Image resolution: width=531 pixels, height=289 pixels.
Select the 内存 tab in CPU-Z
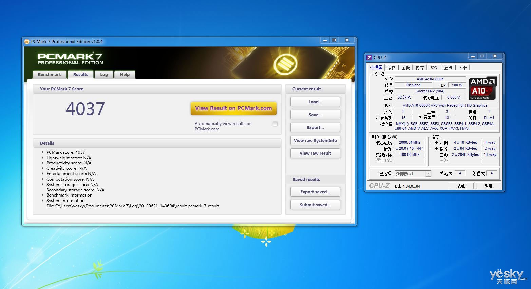click(x=420, y=68)
